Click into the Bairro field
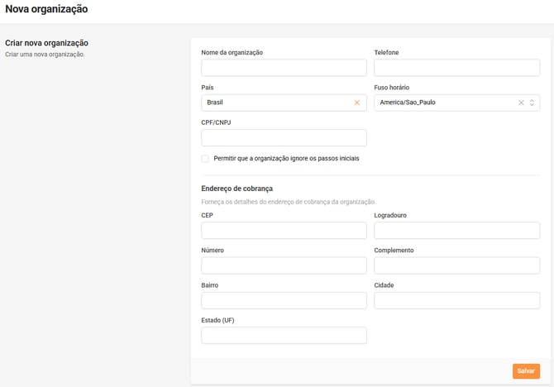This screenshot has height=387, width=554. (284, 300)
